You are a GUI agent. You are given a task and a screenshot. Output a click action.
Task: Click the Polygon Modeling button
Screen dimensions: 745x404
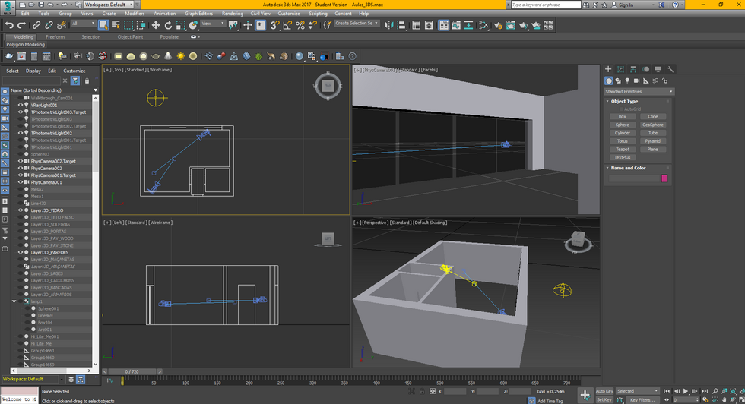pos(25,45)
